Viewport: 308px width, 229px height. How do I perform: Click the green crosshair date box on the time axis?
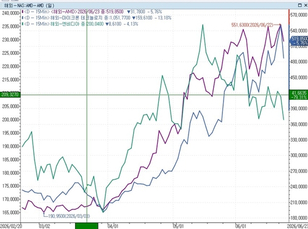coord(87,226)
